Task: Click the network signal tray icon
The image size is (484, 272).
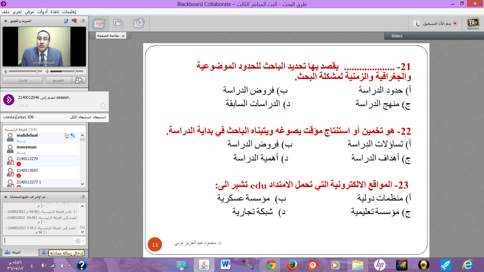Action: 52,265
